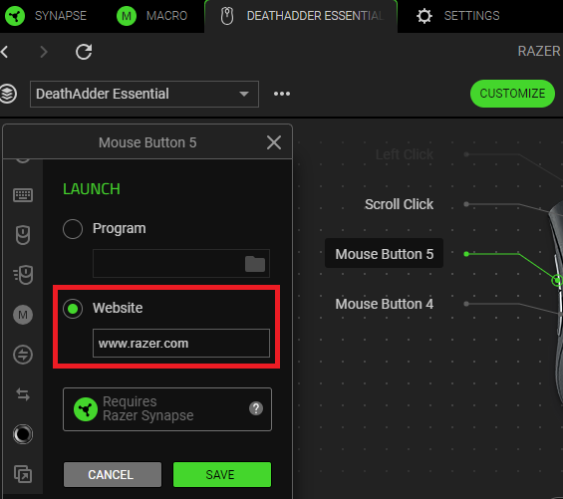Viewport: 563px width, 499px height.
Task: Select the mouse function icon in sidebar
Action: point(23,235)
